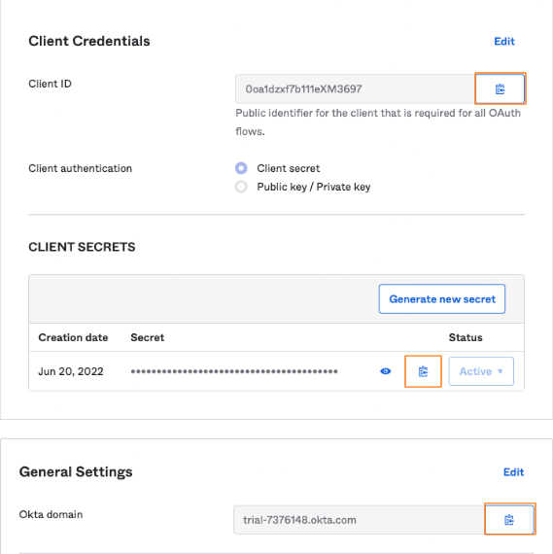Click the Client authentication label

coord(81,168)
